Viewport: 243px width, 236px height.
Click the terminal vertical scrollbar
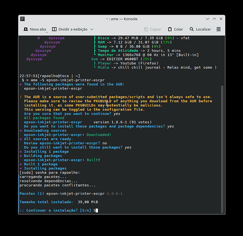[222, 149]
